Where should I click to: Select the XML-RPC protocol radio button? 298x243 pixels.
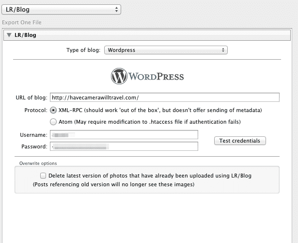(53, 111)
